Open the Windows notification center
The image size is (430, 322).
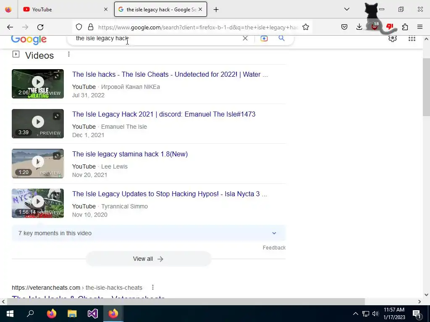click(x=417, y=314)
